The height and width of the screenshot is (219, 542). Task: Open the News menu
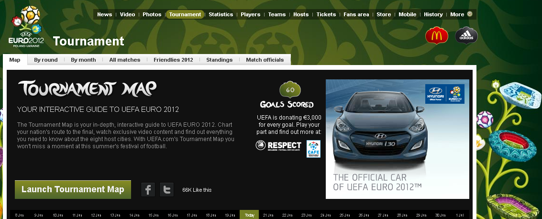(104, 14)
